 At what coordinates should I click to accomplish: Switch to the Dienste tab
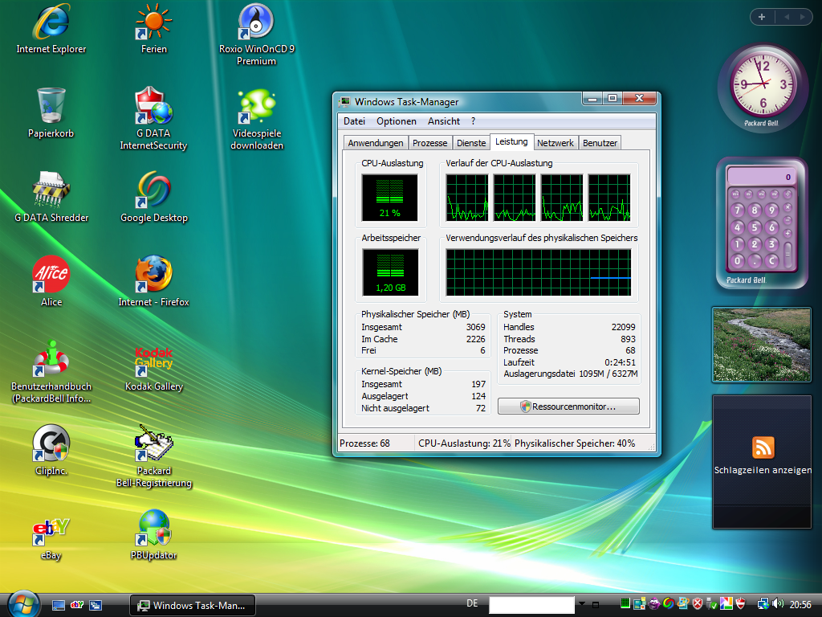click(x=471, y=143)
